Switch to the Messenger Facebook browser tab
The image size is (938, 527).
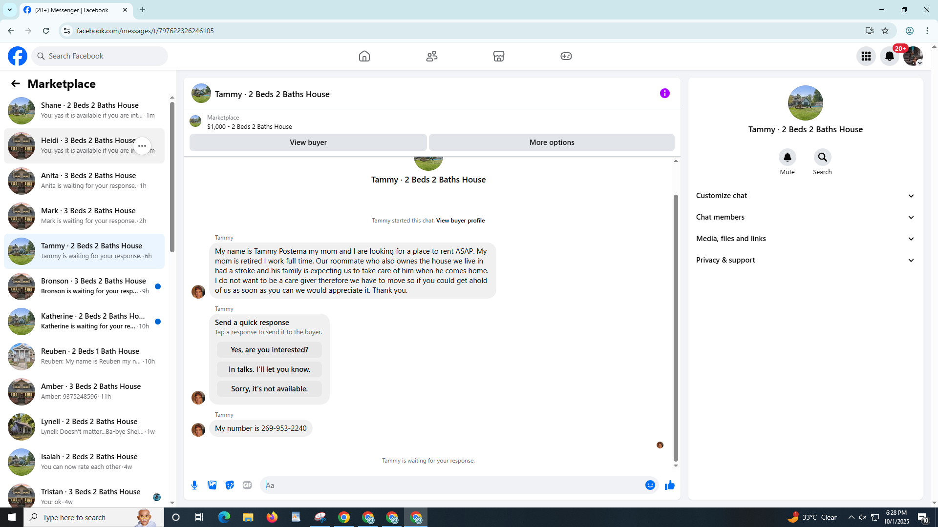pos(76,10)
